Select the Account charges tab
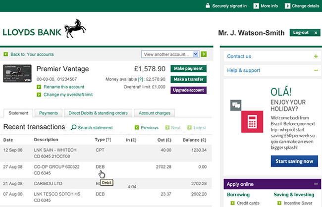Screen dimensions: 322x207 click(x=154, y=113)
